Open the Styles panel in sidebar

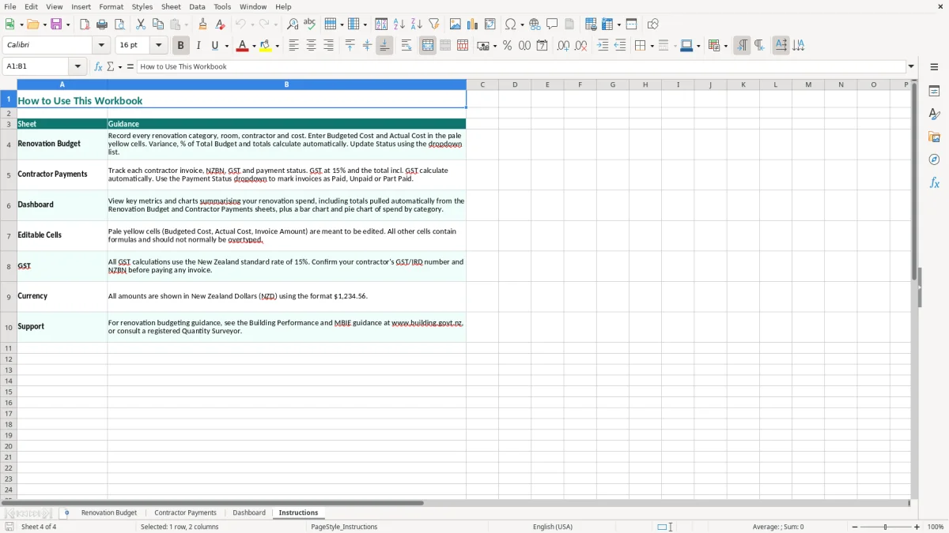[934, 114]
